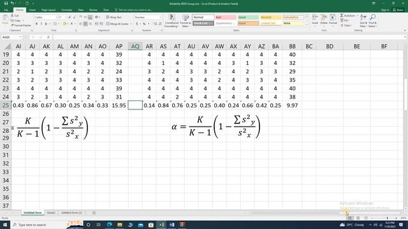Image resolution: width=408 pixels, height=229 pixels.
Task: Save the workbook from Quick Access toolbar
Action: point(6,3)
